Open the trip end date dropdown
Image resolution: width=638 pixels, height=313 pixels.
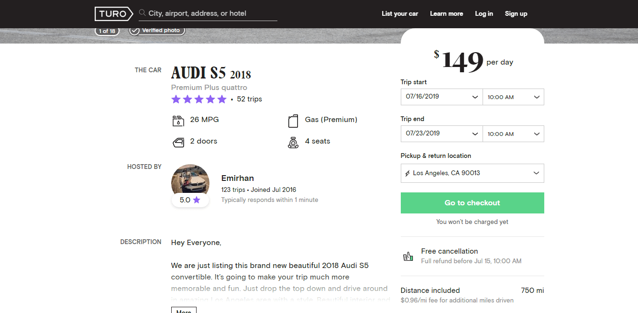(x=441, y=134)
